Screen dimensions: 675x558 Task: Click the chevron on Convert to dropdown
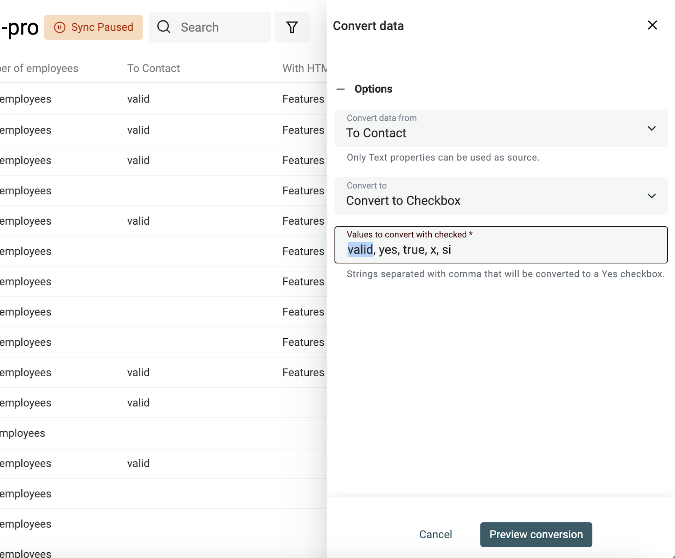coord(651,196)
